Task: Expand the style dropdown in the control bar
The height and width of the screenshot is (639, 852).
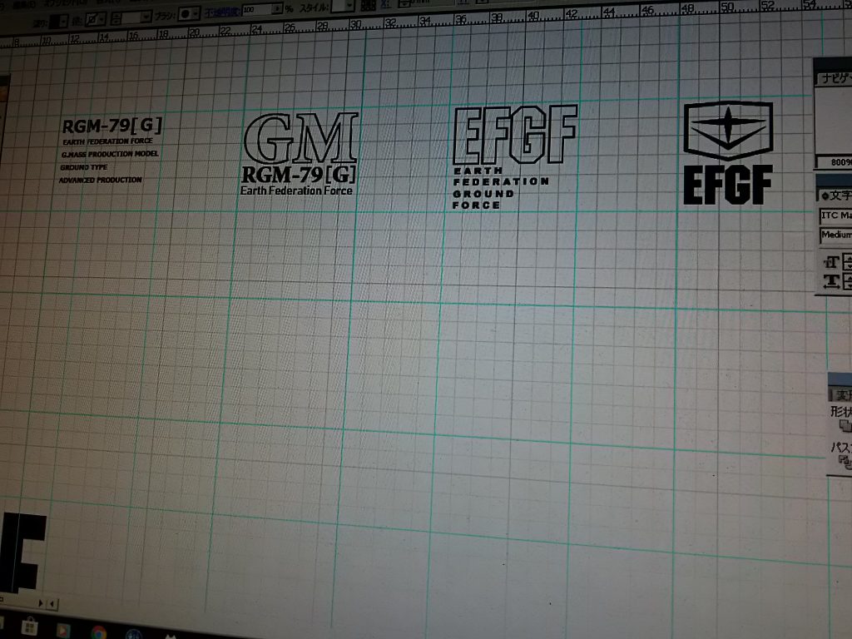Action: (349, 5)
